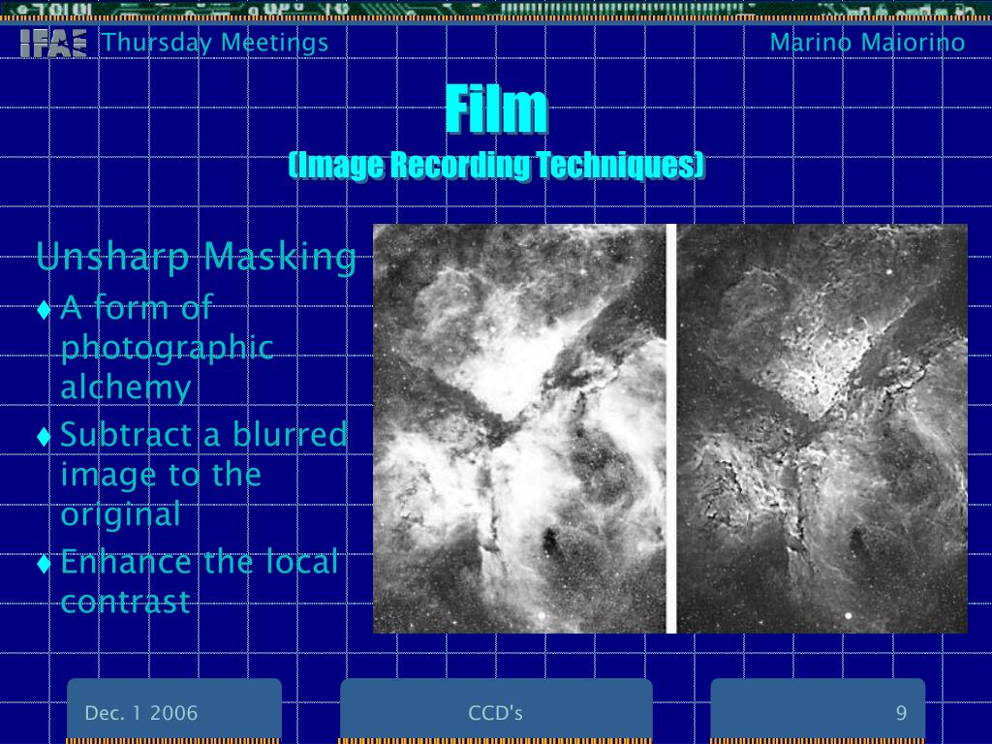Click the right unsharp-masked nebula photograph
992x744 pixels.
click(x=821, y=428)
